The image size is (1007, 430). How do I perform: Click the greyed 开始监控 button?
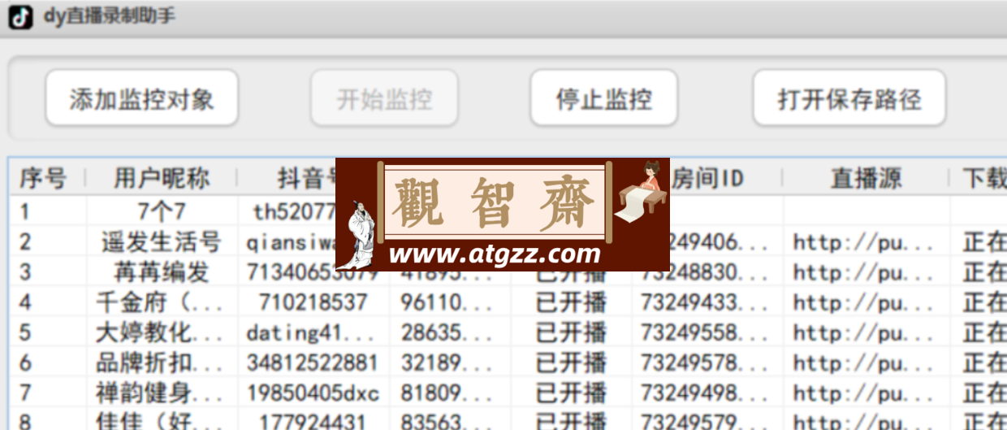point(384,98)
